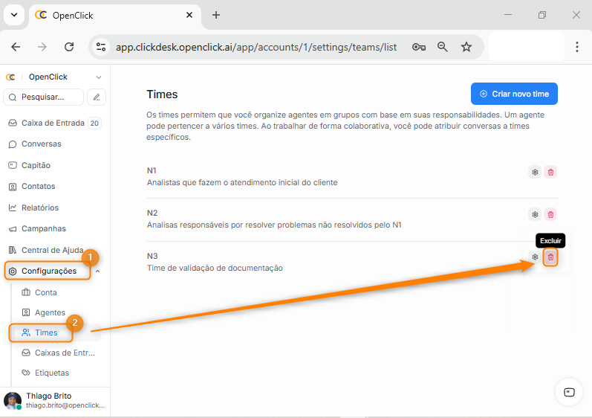
Task: Open the chat widget icon at bottom right
Action: point(569,392)
